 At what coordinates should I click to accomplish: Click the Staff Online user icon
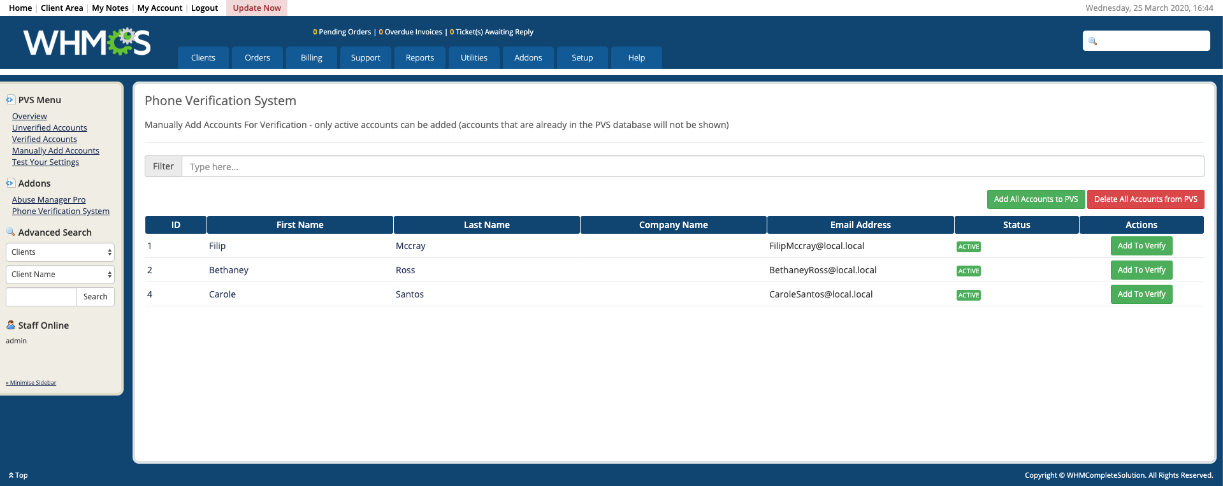coord(10,325)
